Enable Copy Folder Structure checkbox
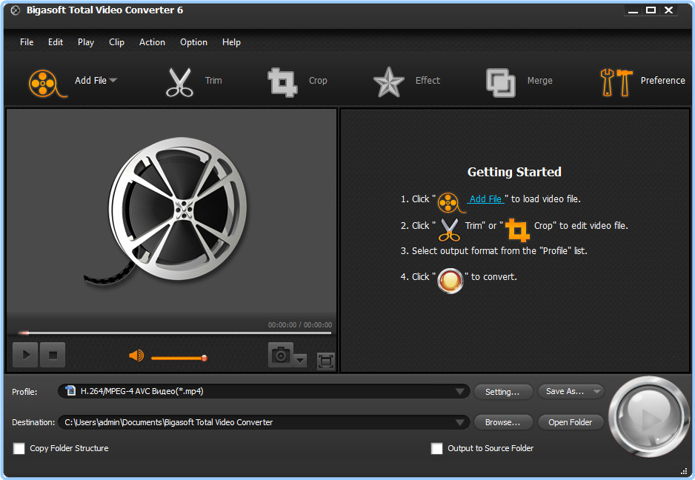Screen dimensions: 695x480 (x=19, y=449)
